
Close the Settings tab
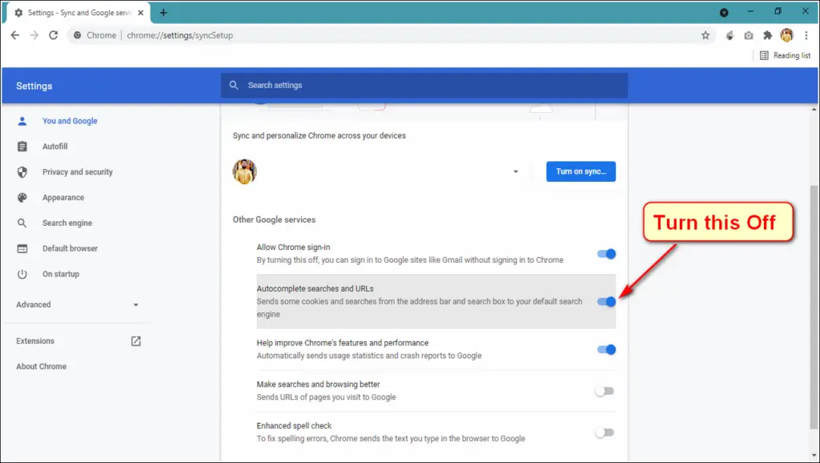click(141, 13)
